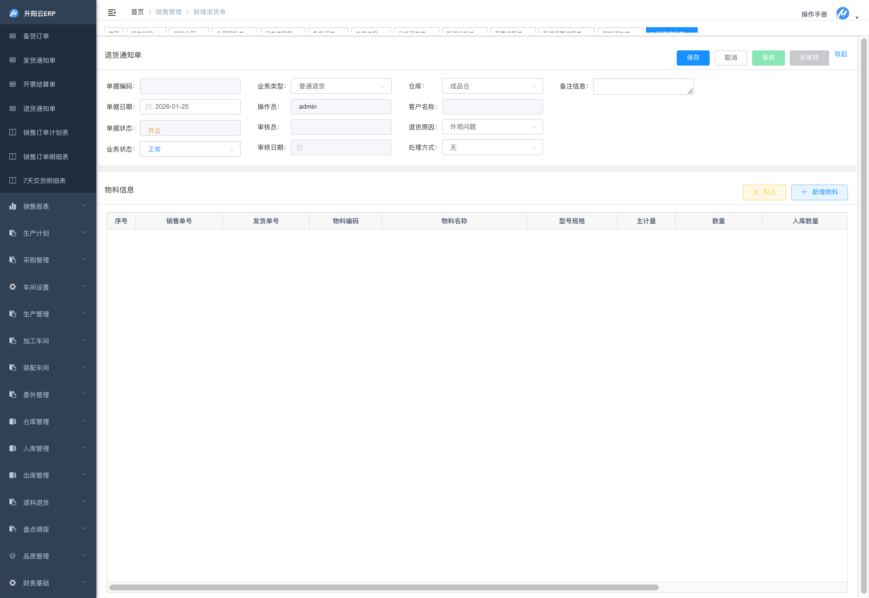Click the table's horizontal scrollbar
Viewport: 869px width, 598px height.
point(383,587)
